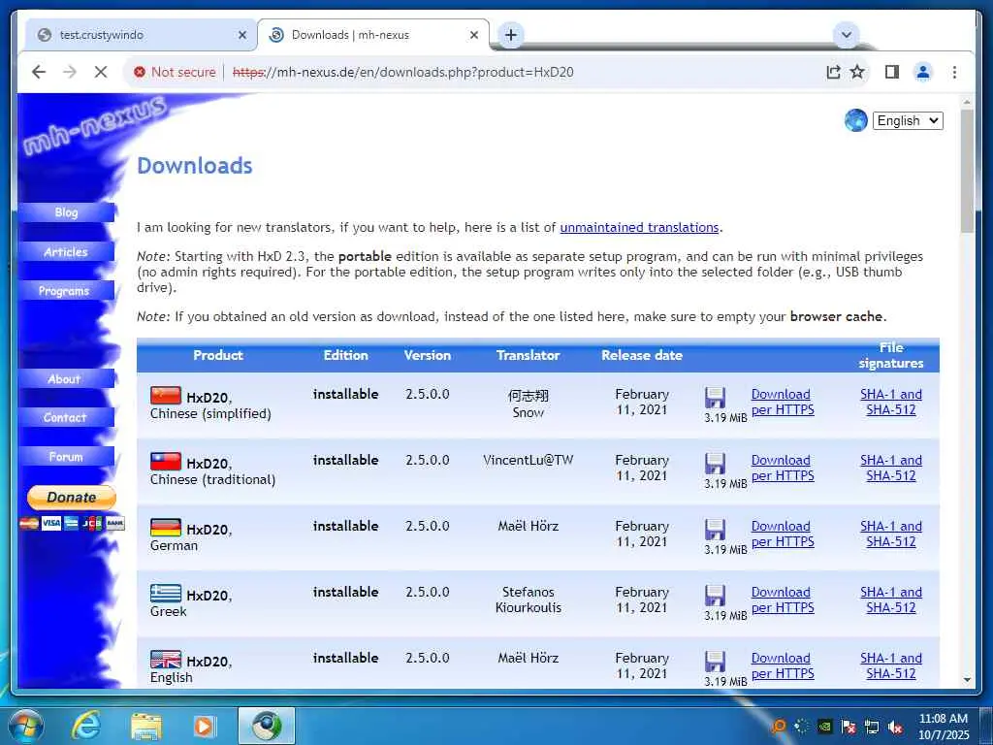Click the Greek flag icon
993x745 pixels.
tap(166, 594)
